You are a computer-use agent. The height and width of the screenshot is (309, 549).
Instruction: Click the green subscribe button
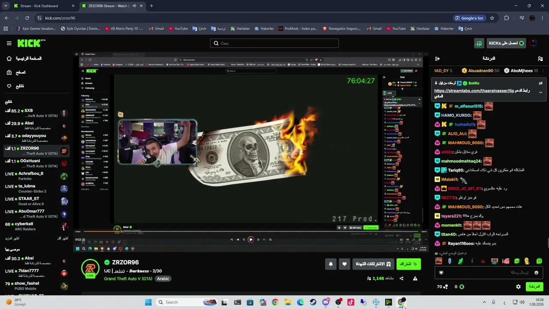(408, 264)
